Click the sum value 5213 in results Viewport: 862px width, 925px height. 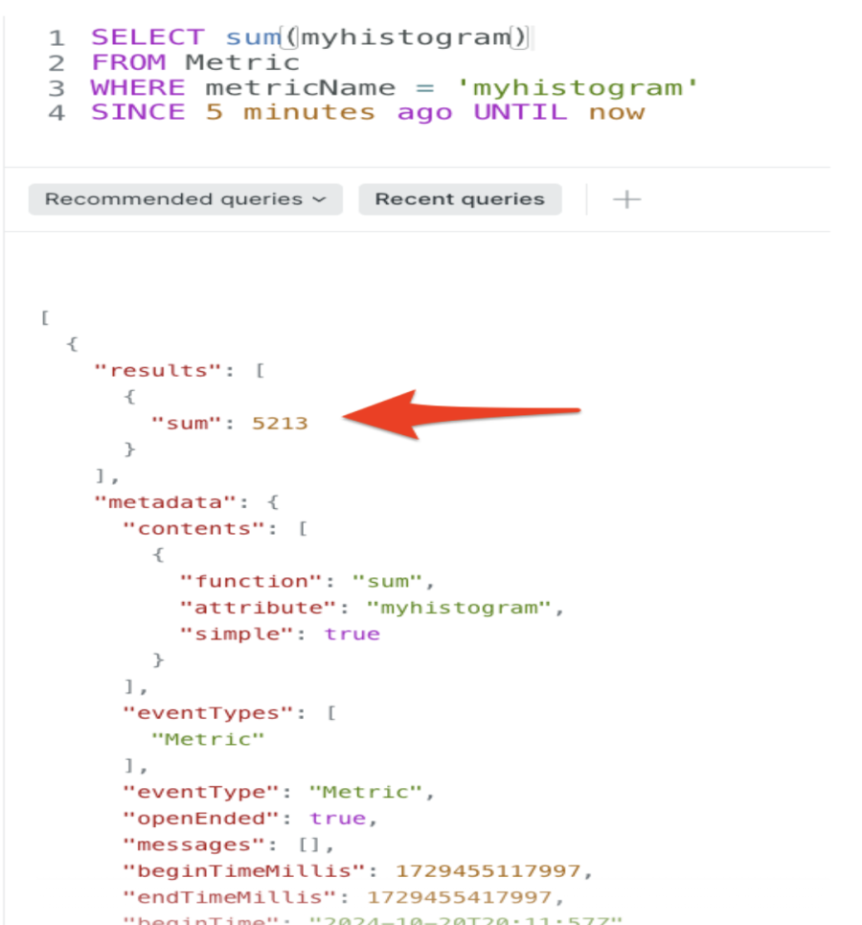pos(280,423)
